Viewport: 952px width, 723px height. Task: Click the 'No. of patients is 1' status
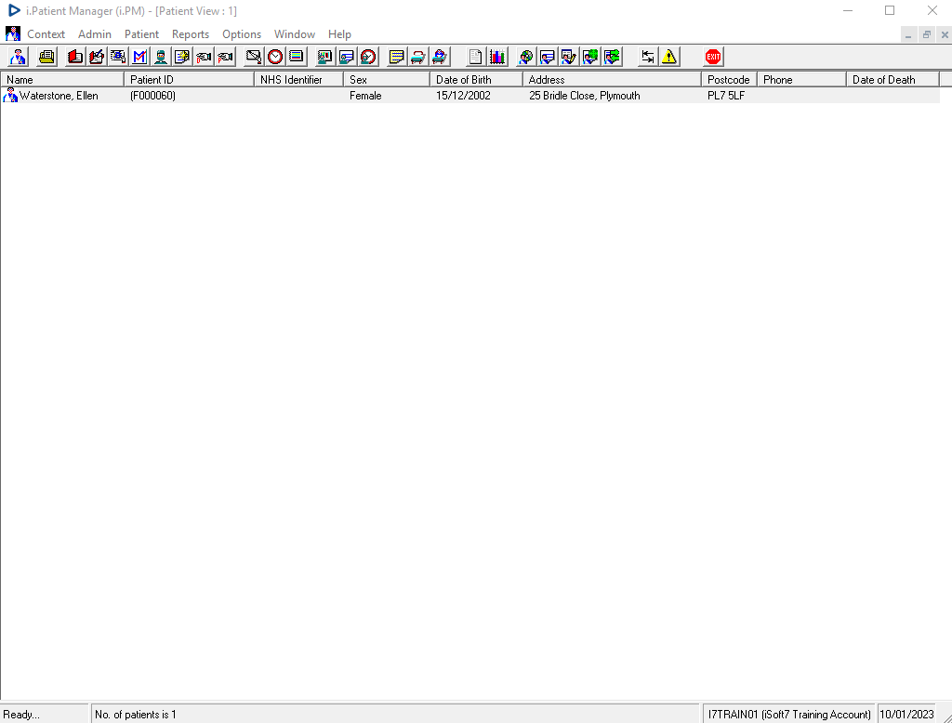[136, 715]
